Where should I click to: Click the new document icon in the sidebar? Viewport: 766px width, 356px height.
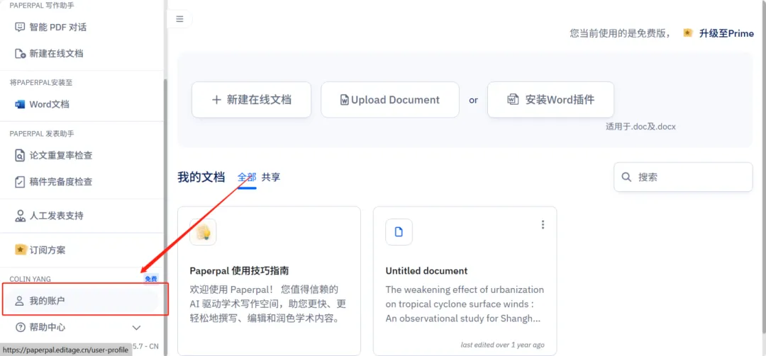[20, 54]
